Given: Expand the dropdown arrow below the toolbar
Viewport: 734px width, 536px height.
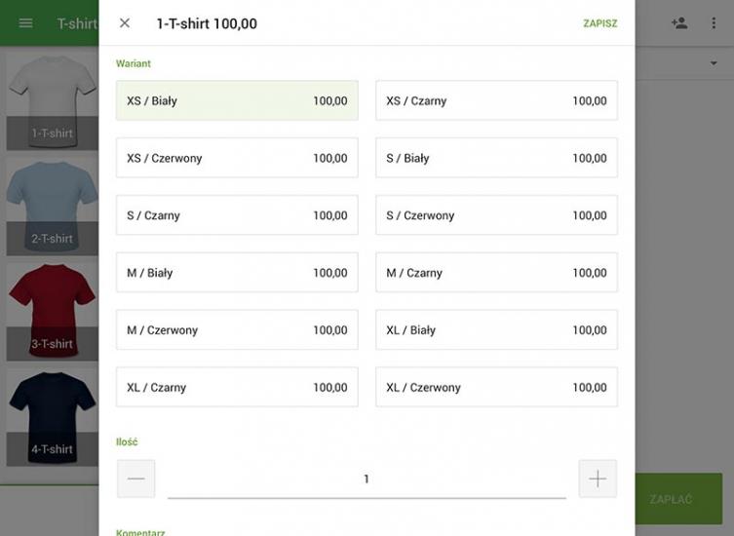Looking at the screenshot, I should coord(714,63).
